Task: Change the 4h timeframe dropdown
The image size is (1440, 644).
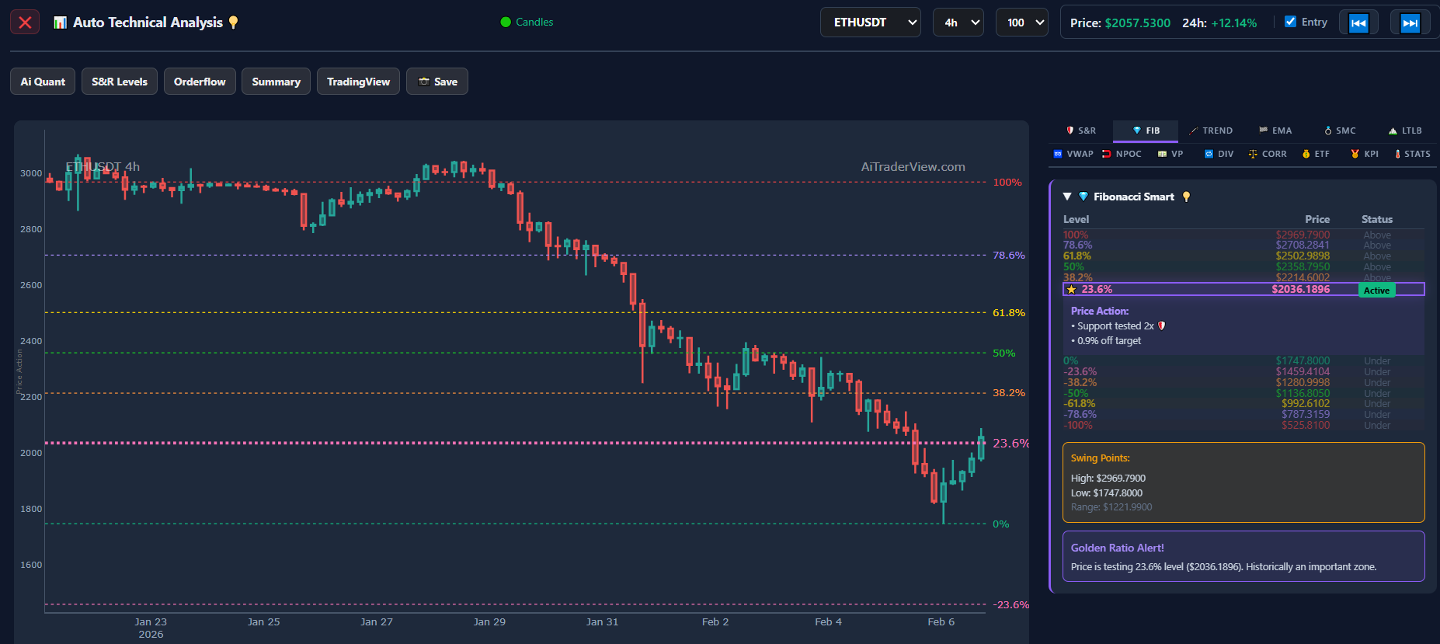Action: pyautogui.click(x=958, y=23)
